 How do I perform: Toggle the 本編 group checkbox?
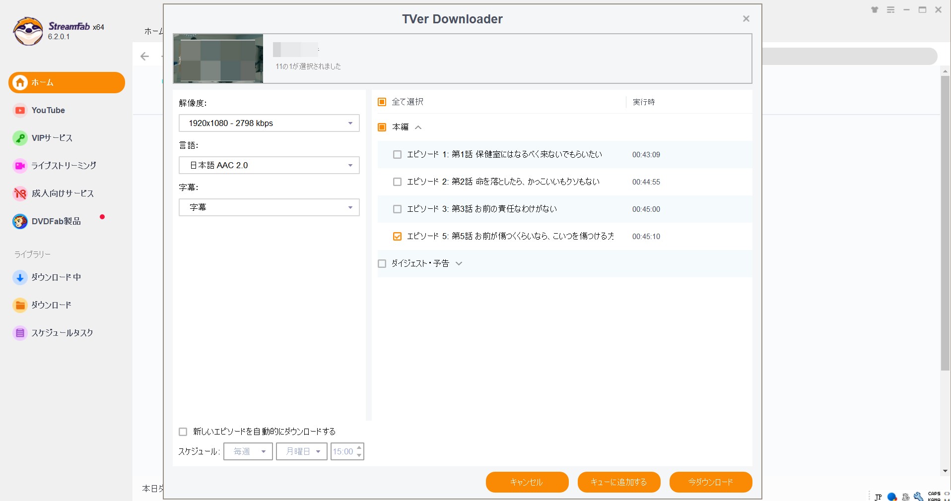point(382,127)
